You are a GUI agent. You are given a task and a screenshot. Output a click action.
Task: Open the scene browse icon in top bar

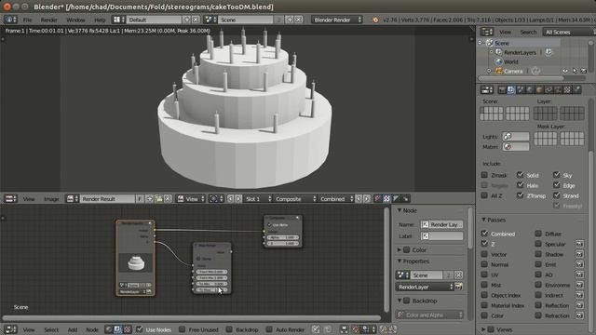coord(210,20)
